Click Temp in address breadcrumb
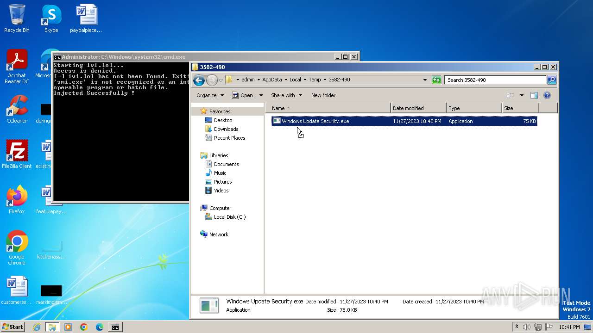The image size is (593, 333). point(315,80)
